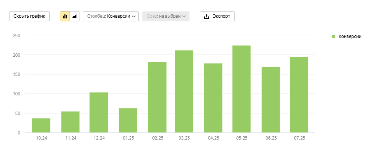This screenshot has width=376, height=158.
Task: Select the 03.25 bar in chart
Action: [184, 92]
